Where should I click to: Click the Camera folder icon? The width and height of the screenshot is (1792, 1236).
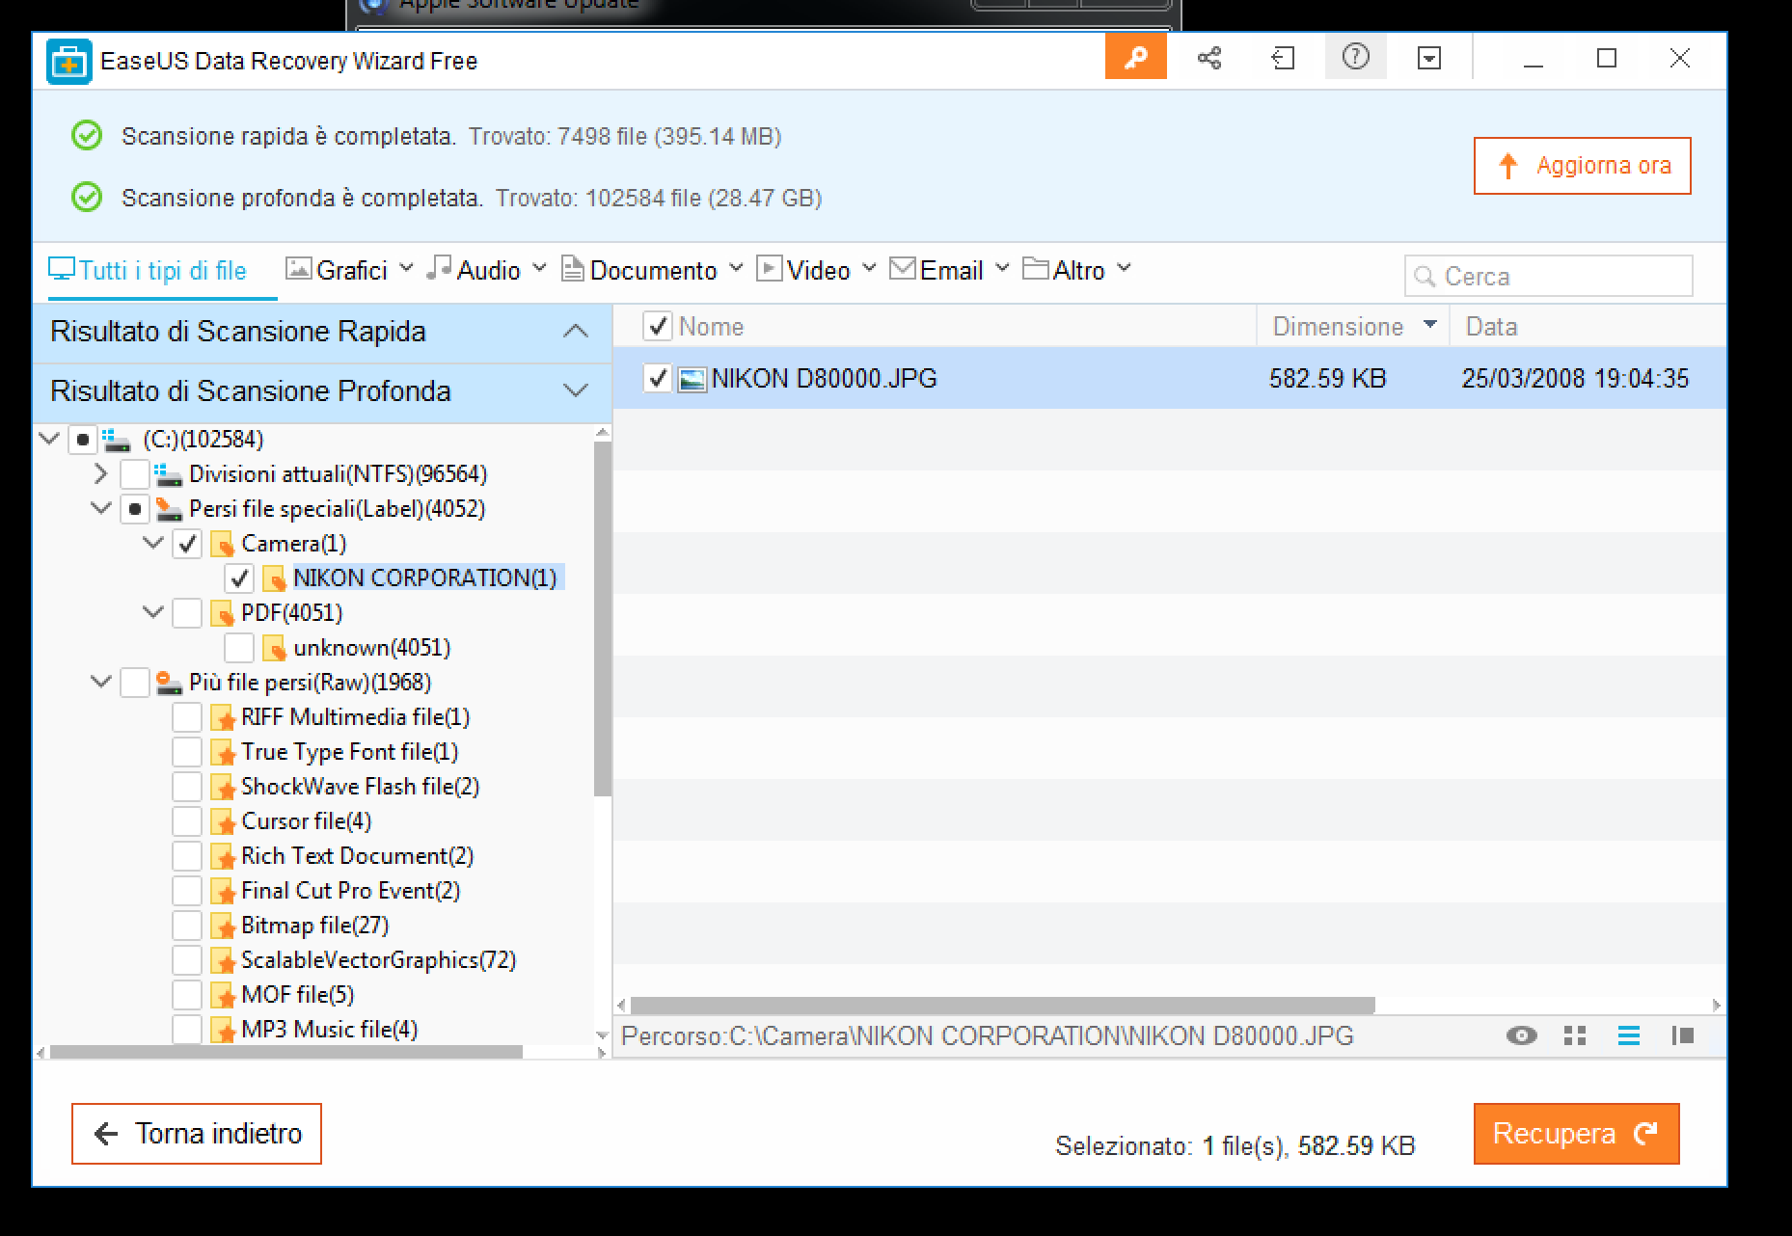point(221,544)
